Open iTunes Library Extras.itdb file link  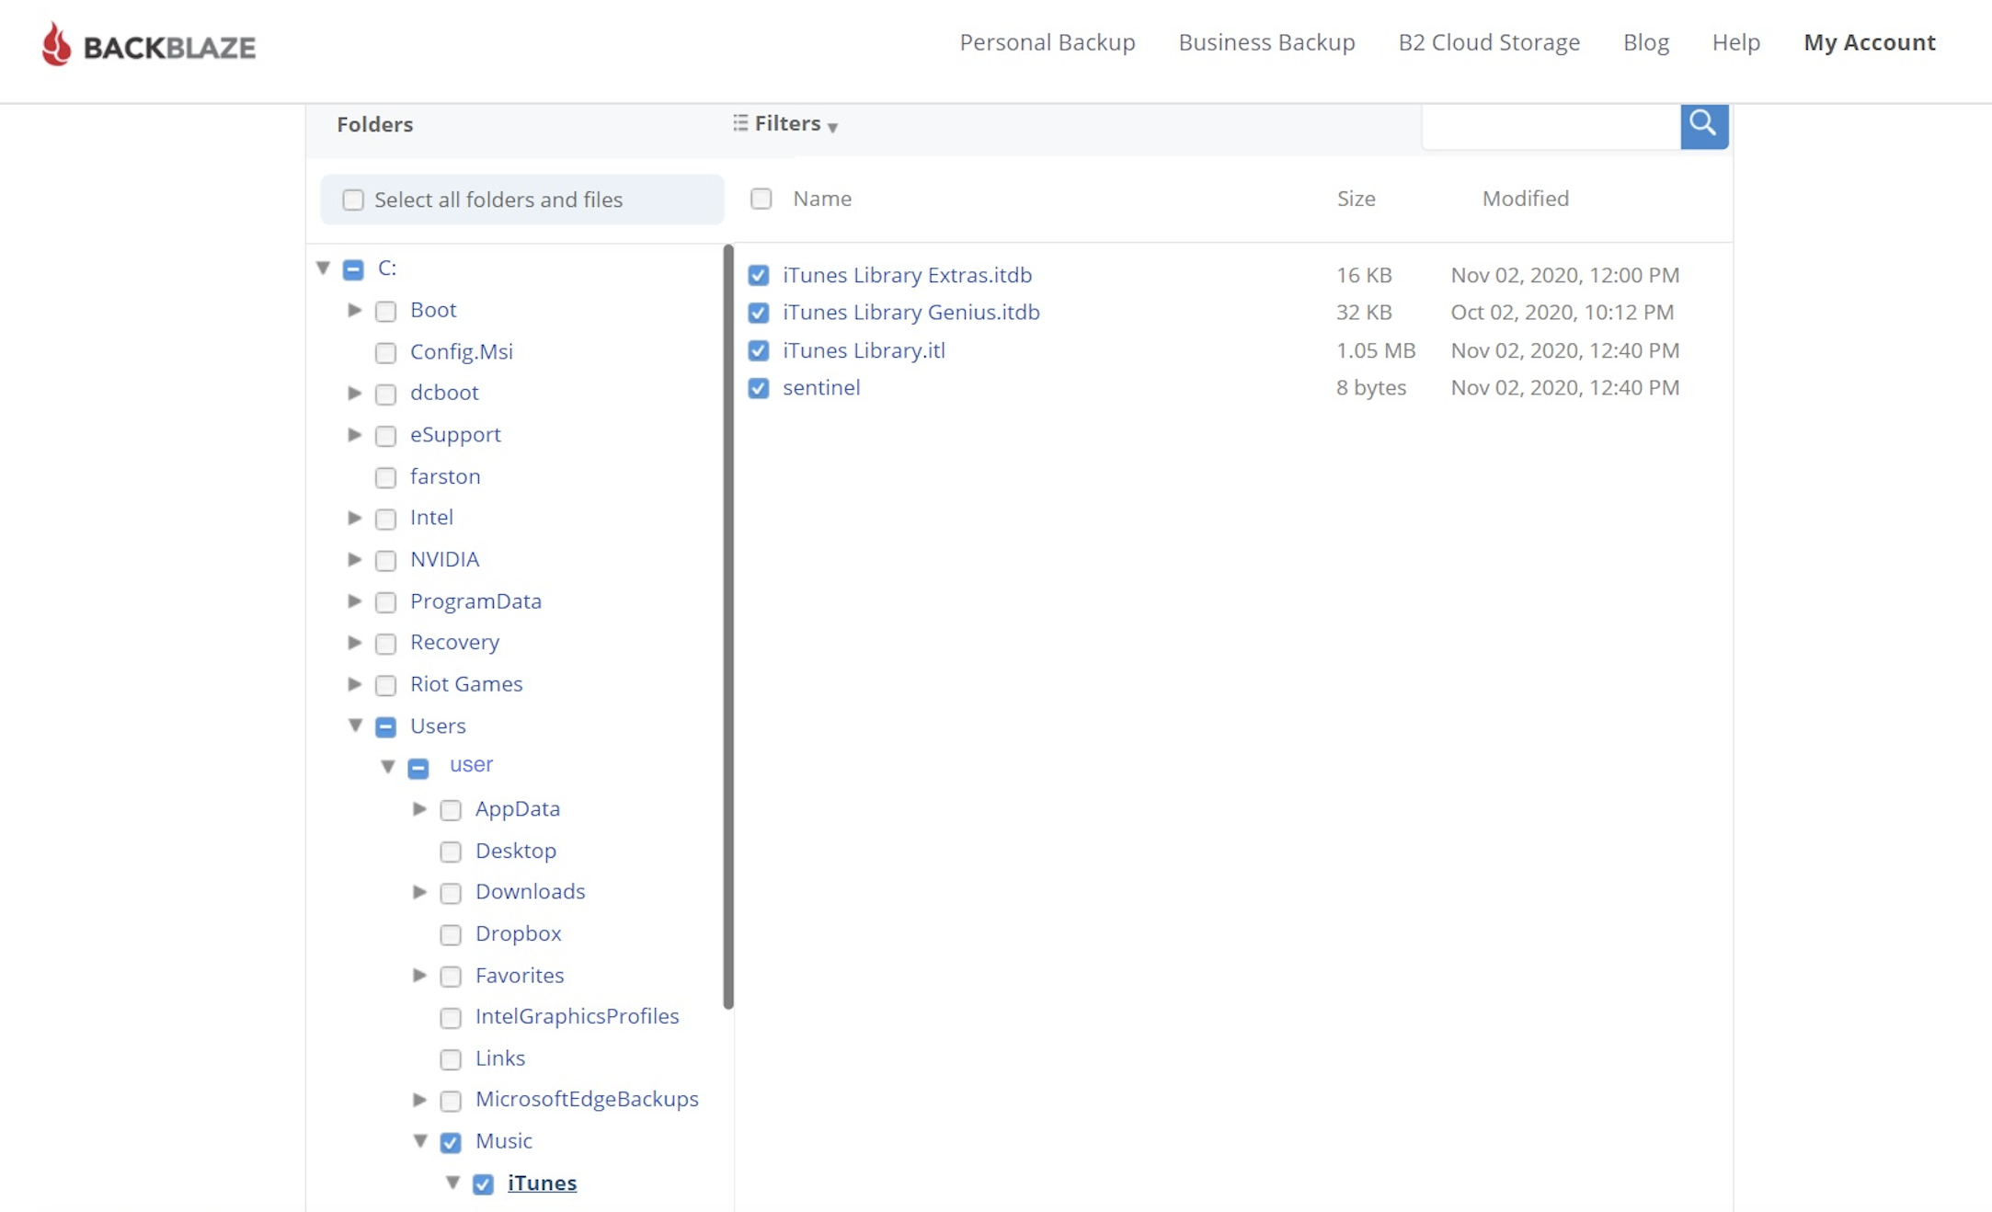coord(907,275)
